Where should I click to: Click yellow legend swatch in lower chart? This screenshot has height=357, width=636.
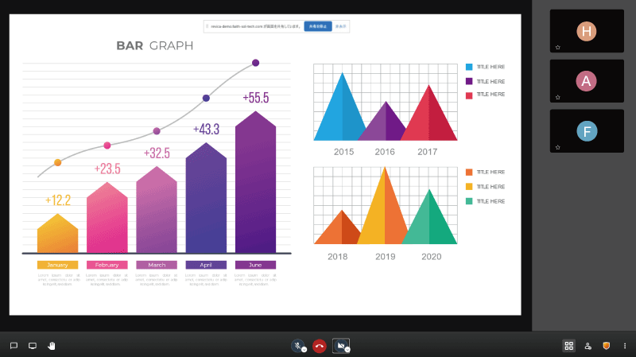click(469, 187)
